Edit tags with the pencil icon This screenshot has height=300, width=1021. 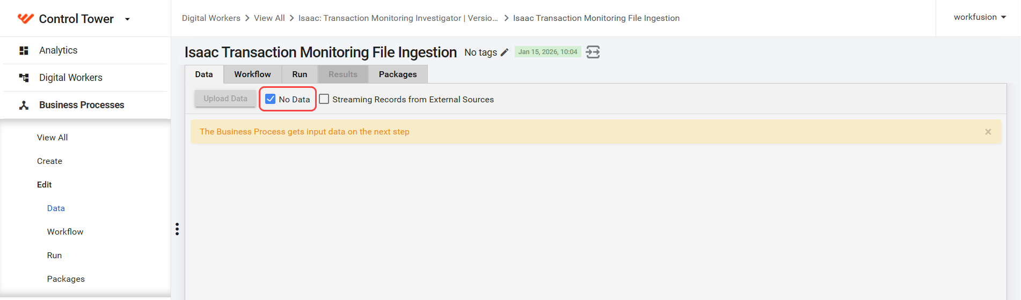(x=504, y=52)
